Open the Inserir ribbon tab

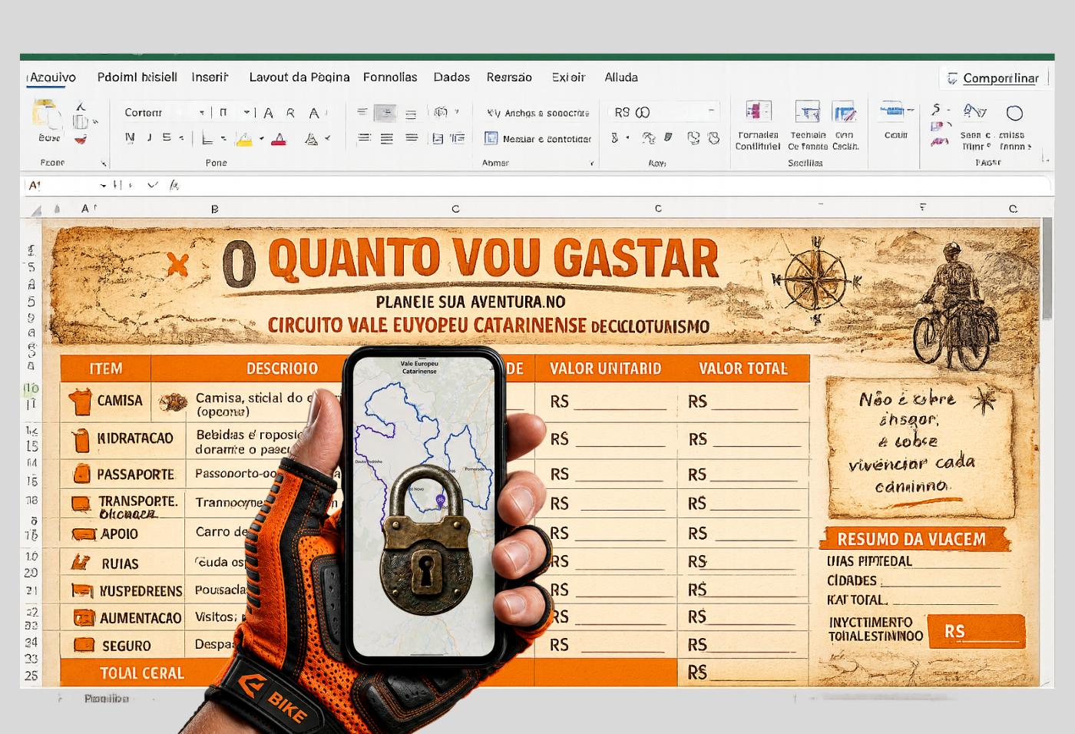point(210,78)
